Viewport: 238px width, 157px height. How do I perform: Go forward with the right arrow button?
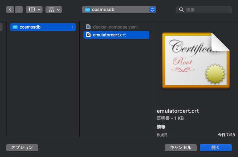(19, 10)
